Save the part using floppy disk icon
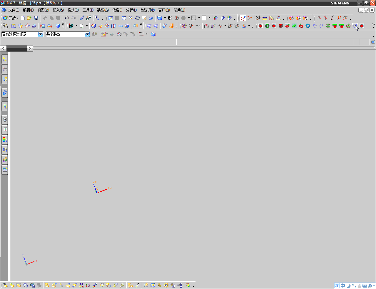376x289 pixels. [36, 18]
